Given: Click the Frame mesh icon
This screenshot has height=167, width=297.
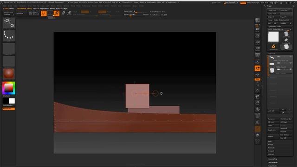Looking at the screenshot, I should 258,90.
